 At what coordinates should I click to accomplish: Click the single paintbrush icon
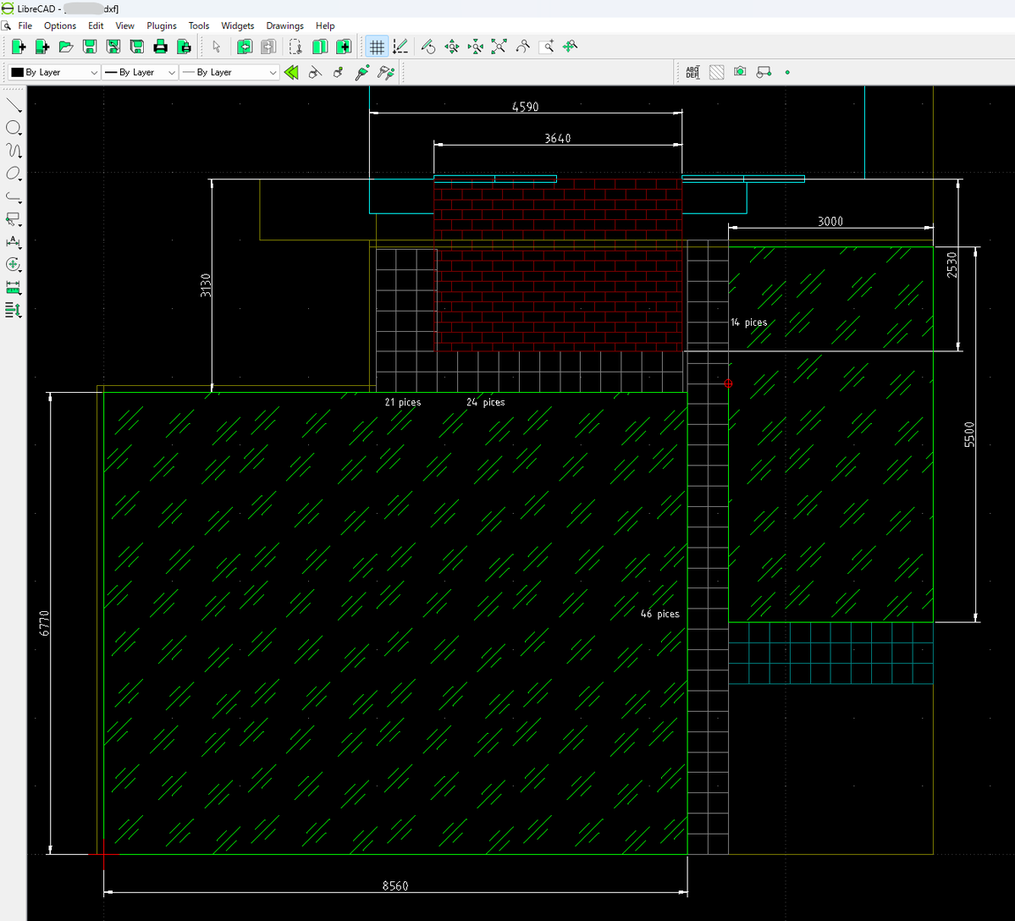(362, 73)
